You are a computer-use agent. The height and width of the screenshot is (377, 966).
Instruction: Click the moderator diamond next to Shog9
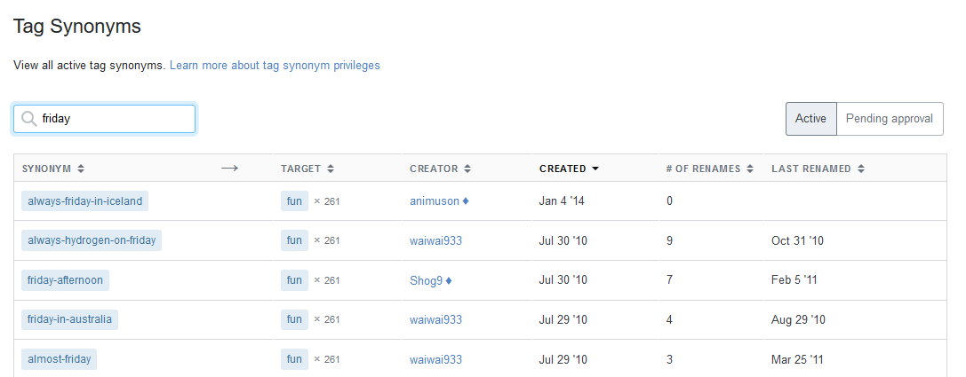tap(449, 280)
